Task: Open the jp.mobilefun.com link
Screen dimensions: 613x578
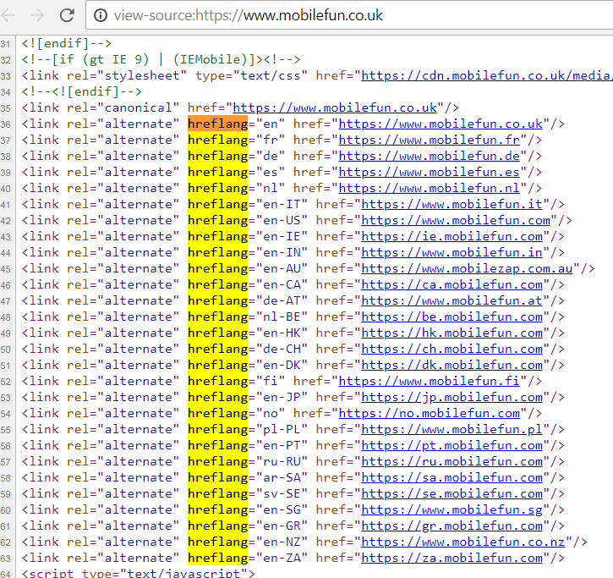Action: [452, 397]
